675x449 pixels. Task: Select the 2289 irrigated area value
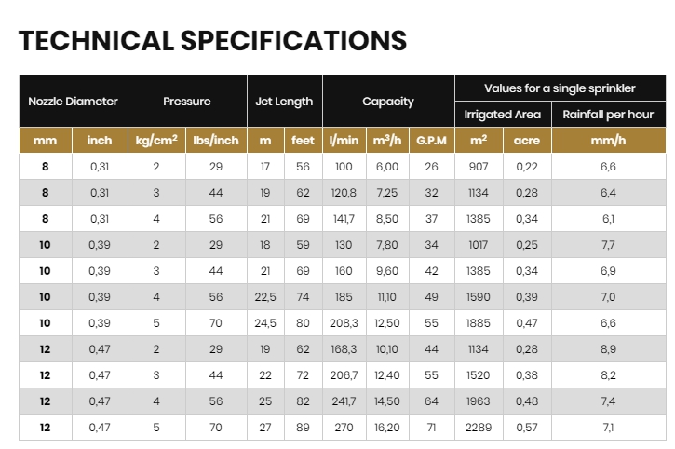[x=479, y=428]
